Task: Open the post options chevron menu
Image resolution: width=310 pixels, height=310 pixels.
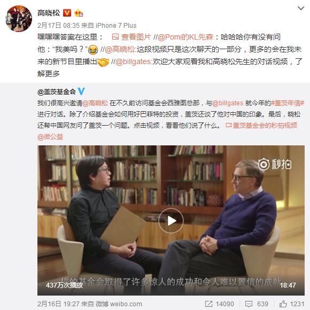Action: [301, 9]
